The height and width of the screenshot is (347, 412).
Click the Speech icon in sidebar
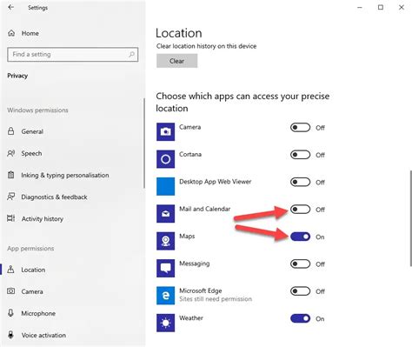(x=11, y=153)
